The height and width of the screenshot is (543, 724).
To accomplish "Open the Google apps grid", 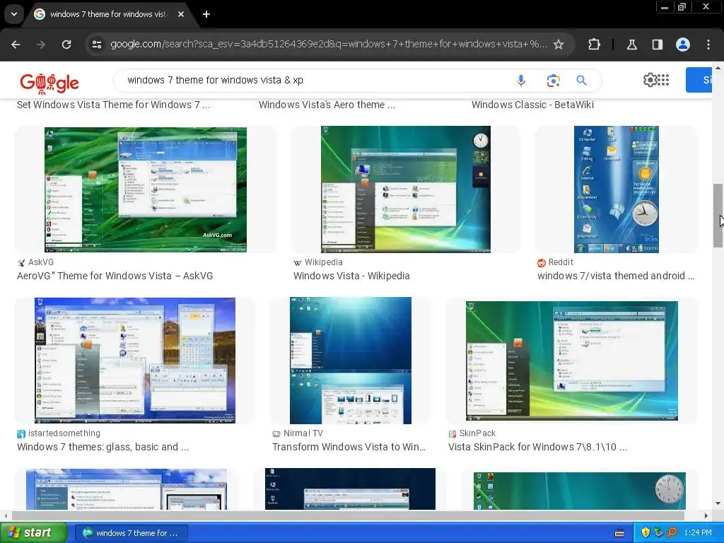I will (x=663, y=80).
